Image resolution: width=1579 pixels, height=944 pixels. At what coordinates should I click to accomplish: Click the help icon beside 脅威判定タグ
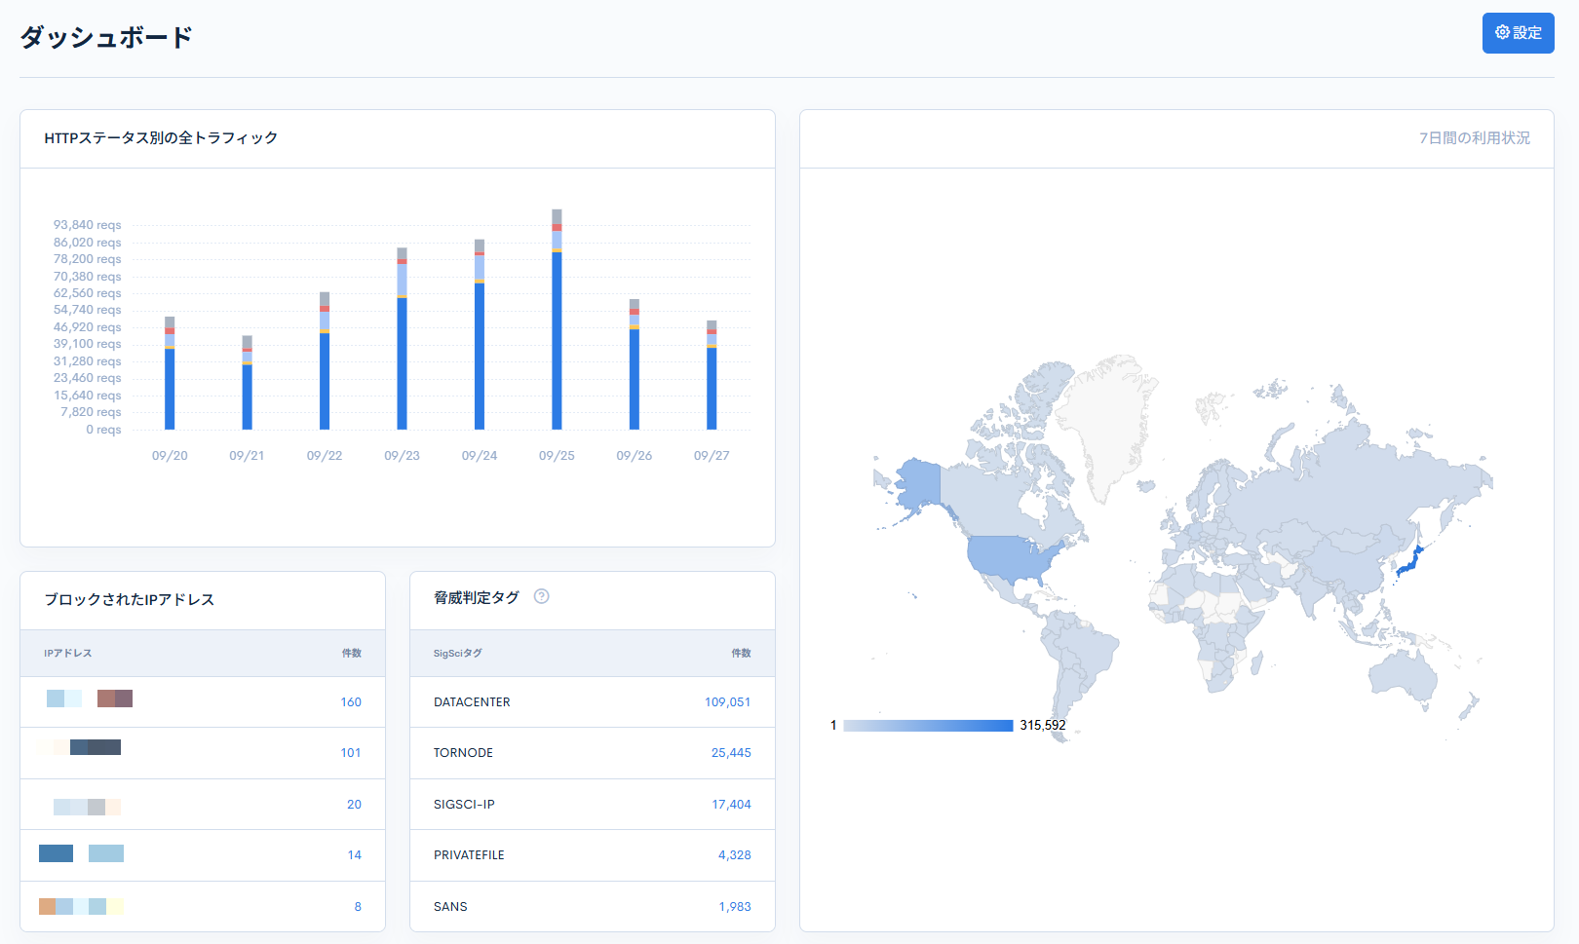[542, 596]
